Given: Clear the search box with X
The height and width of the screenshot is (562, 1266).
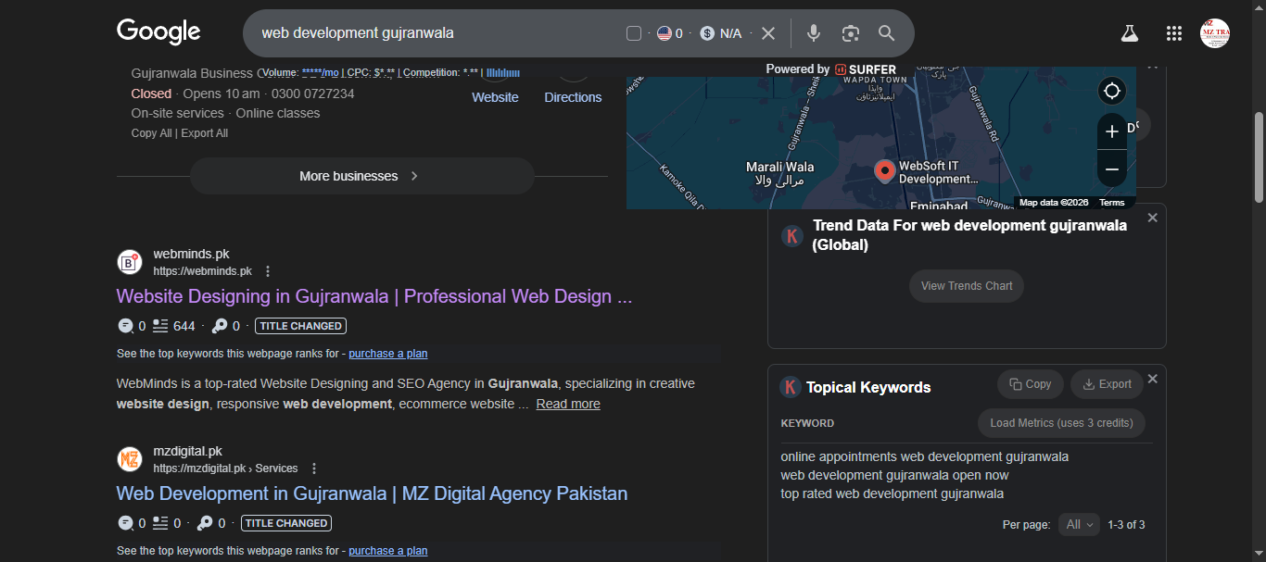Looking at the screenshot, I should click(767, 33).
